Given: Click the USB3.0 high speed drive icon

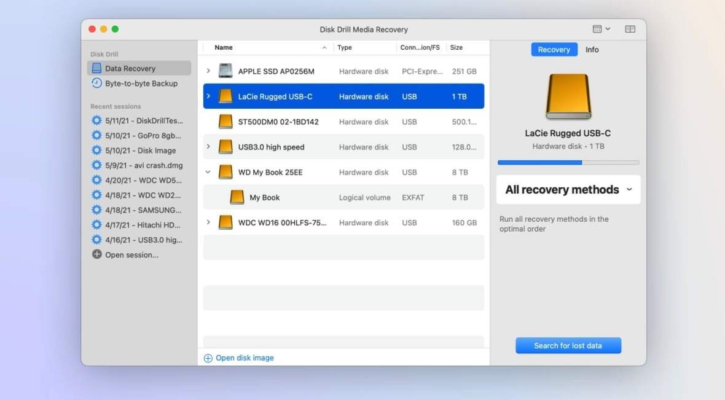Looking at the screenshot, I should [225, 147].
